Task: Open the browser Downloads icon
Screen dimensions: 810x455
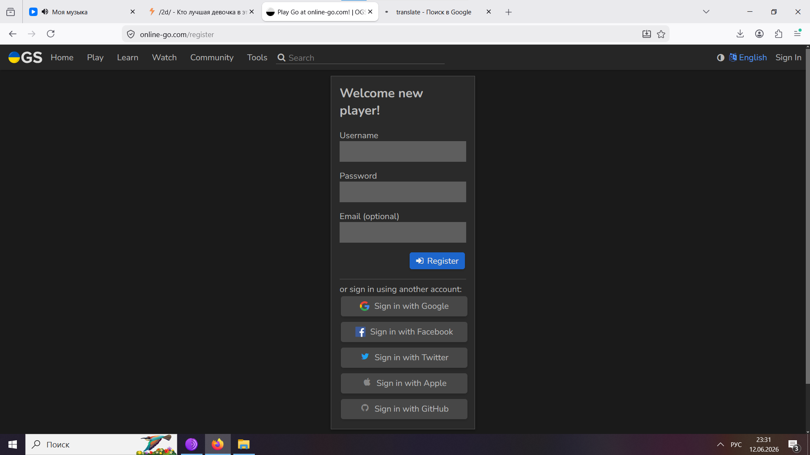Action: (x=740, y=34)
